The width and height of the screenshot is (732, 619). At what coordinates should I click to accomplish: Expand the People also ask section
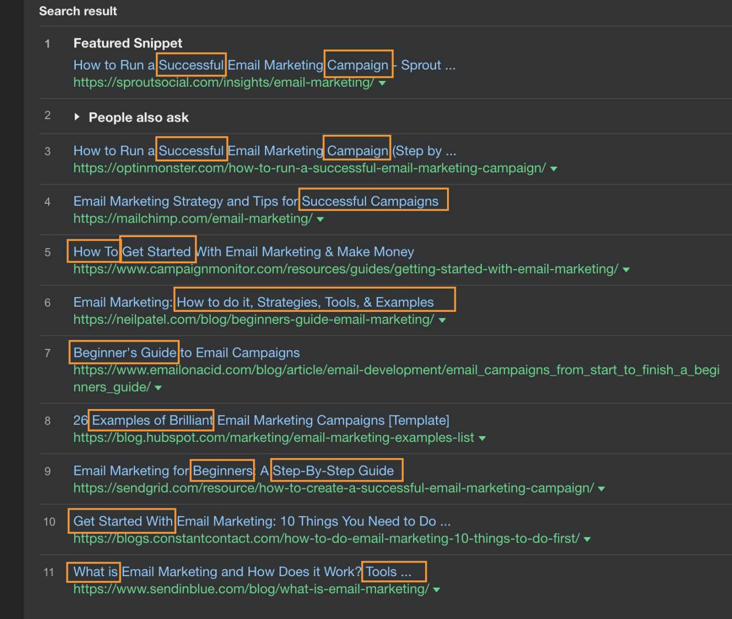pos(77,117)
